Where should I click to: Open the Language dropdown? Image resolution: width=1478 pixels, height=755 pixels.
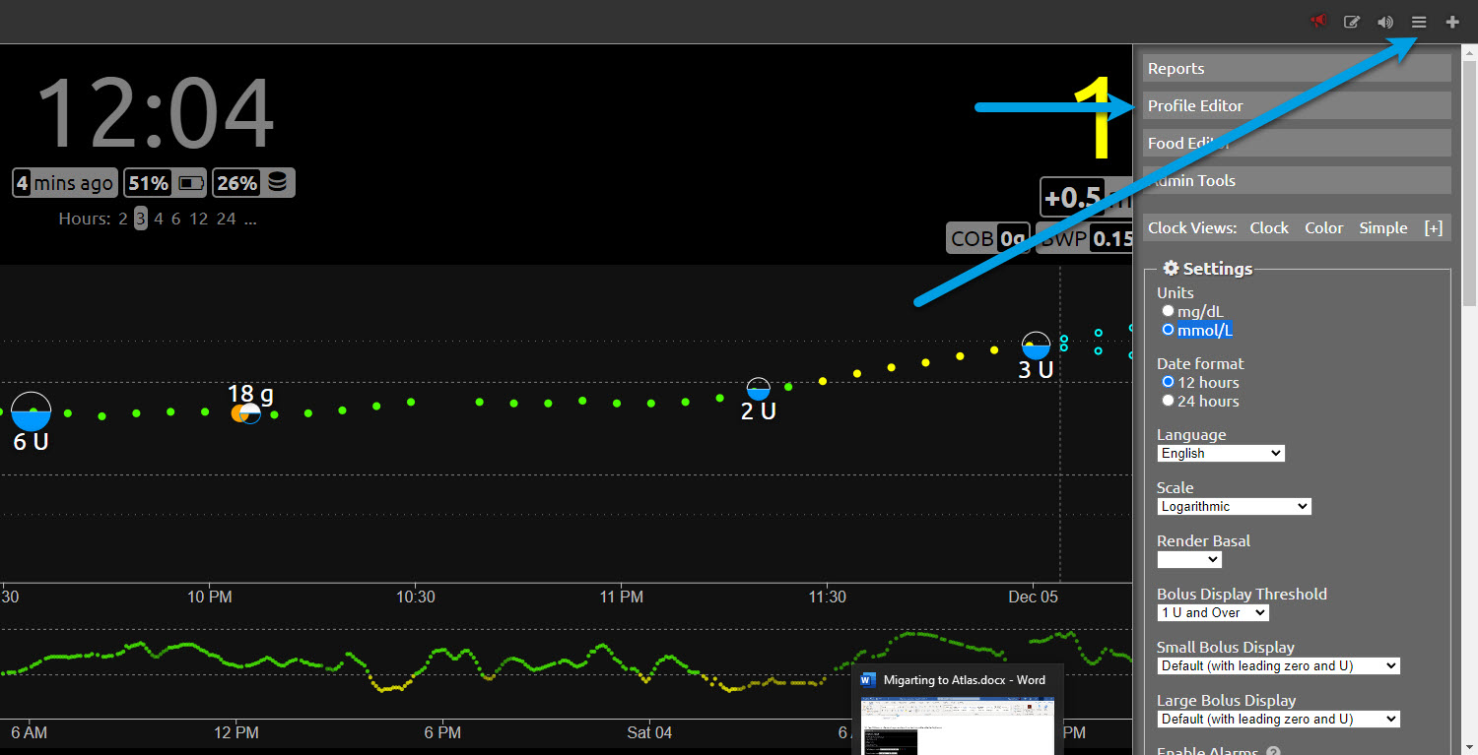pyautogui.click(x=1221, y=454)
